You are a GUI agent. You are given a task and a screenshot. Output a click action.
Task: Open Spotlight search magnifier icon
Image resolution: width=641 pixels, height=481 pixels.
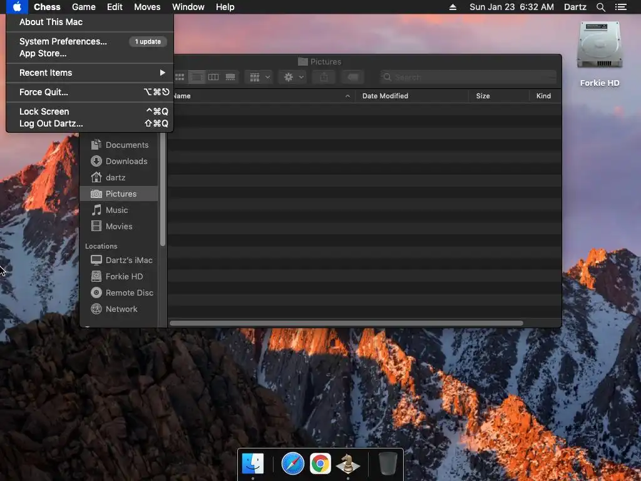tap(600, 7)
